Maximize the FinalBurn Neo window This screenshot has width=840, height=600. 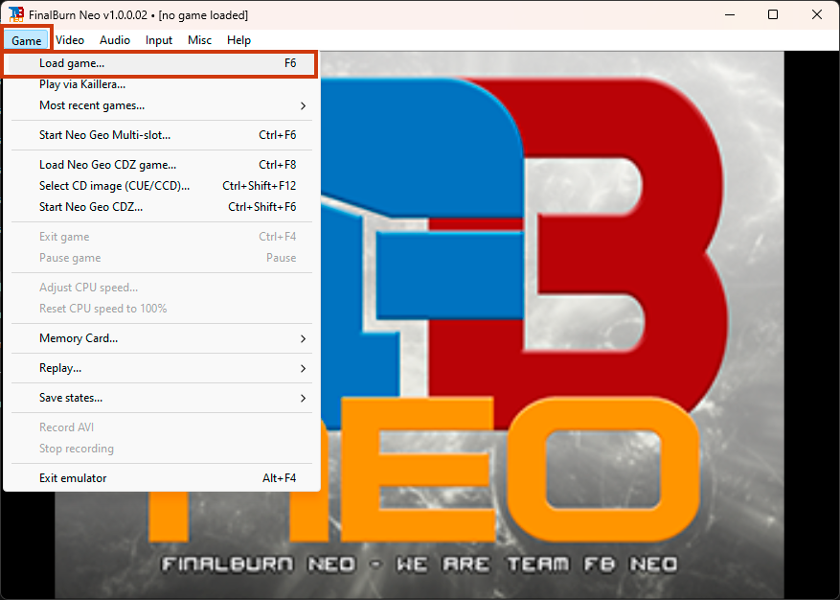773,14
